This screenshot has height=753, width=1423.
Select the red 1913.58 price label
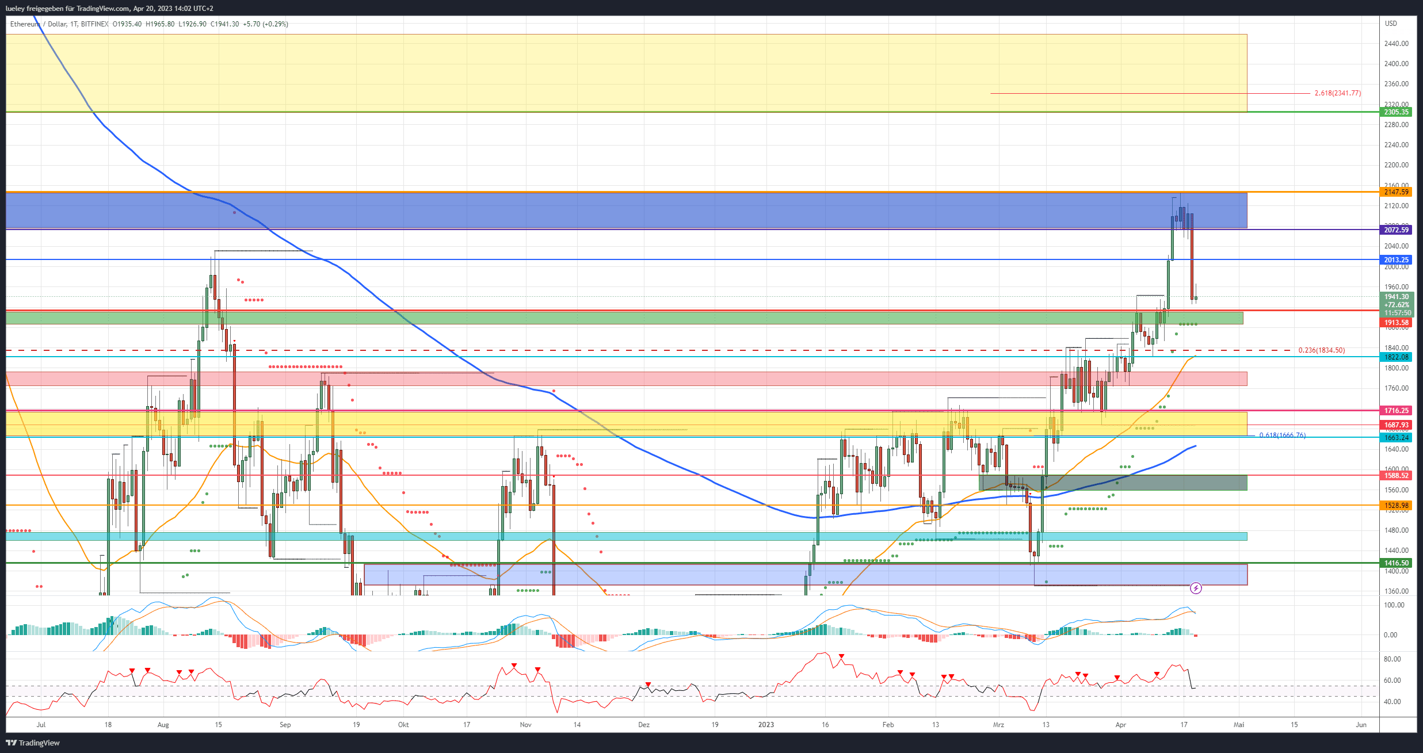(1396, 323)
